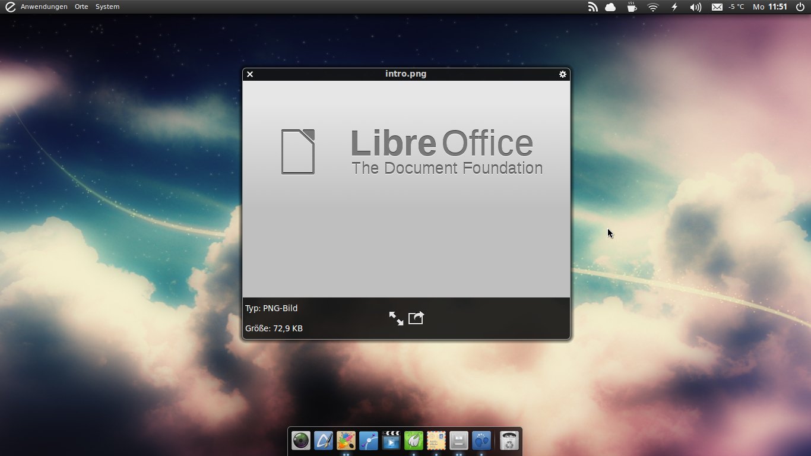Open the file cabinet app in dock
The image size is (811, 456).
459,441
